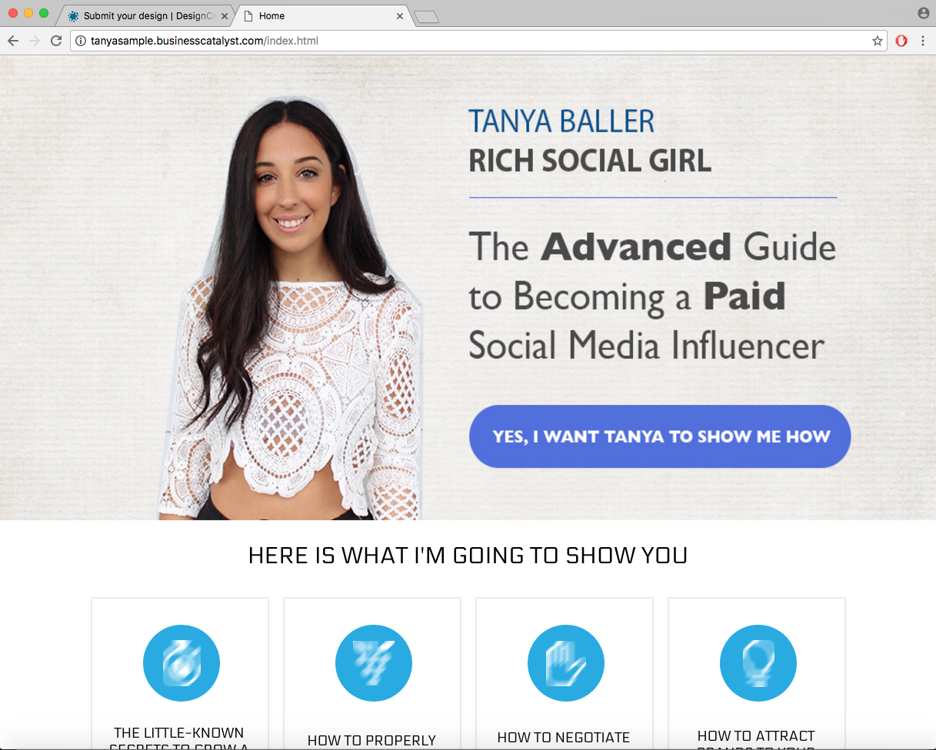Open a new tab button
Viewport: 936px width, 750px height.
426,17
